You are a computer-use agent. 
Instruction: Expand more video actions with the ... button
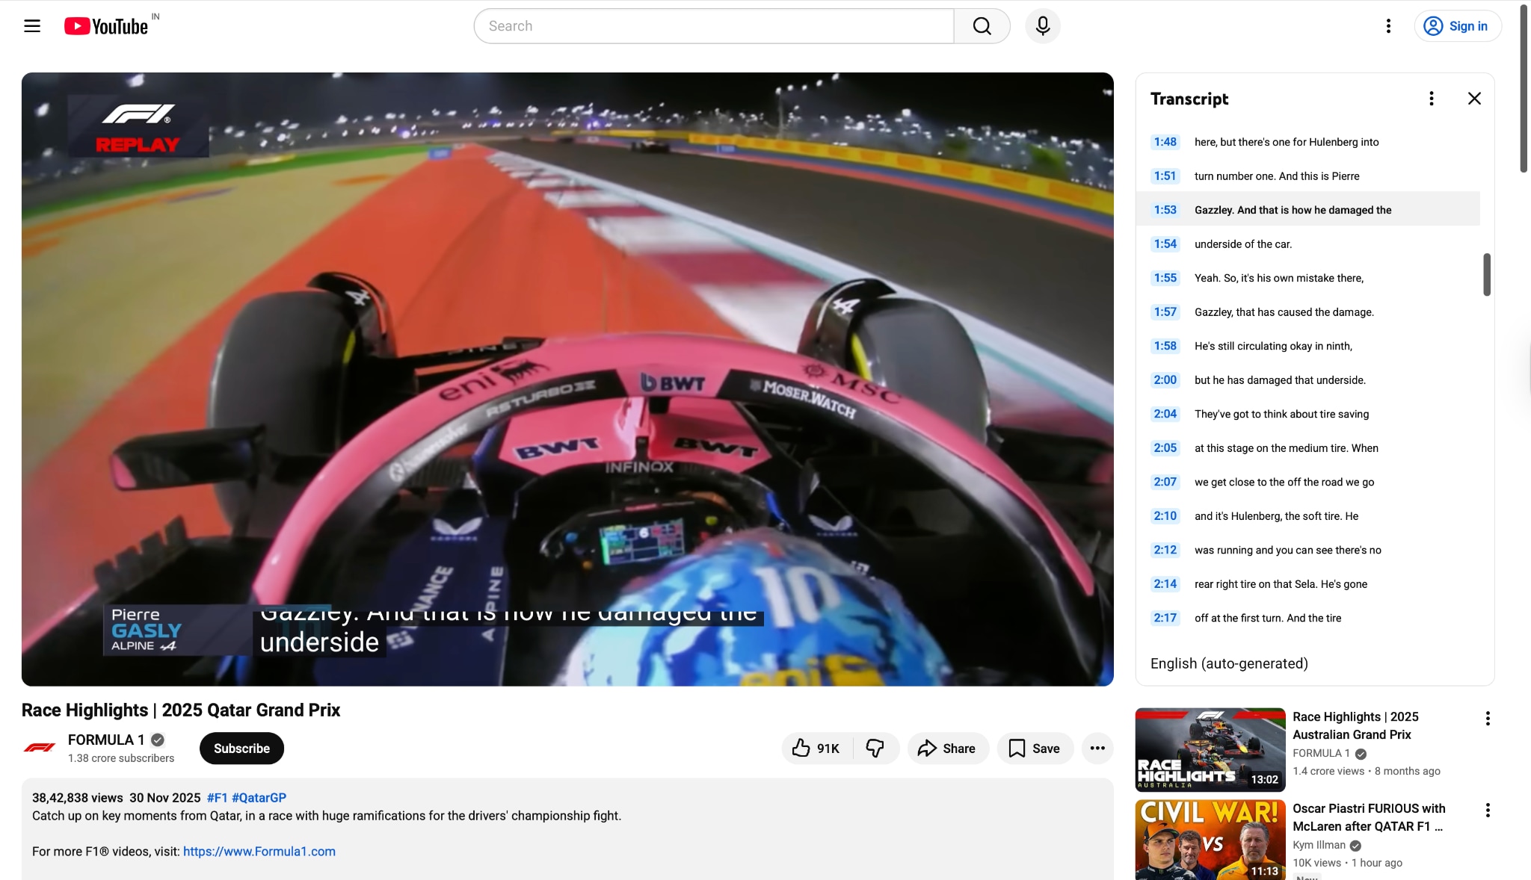click(1096, 748)
